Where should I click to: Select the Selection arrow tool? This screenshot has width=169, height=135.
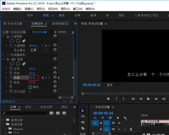(83, 110)
